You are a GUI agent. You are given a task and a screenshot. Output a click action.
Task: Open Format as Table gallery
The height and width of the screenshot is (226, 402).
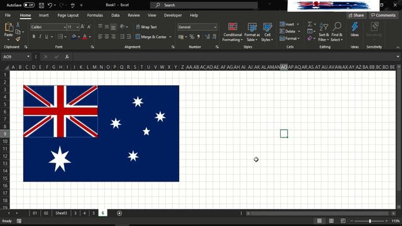pyautogui.click(x=252, y=32)
